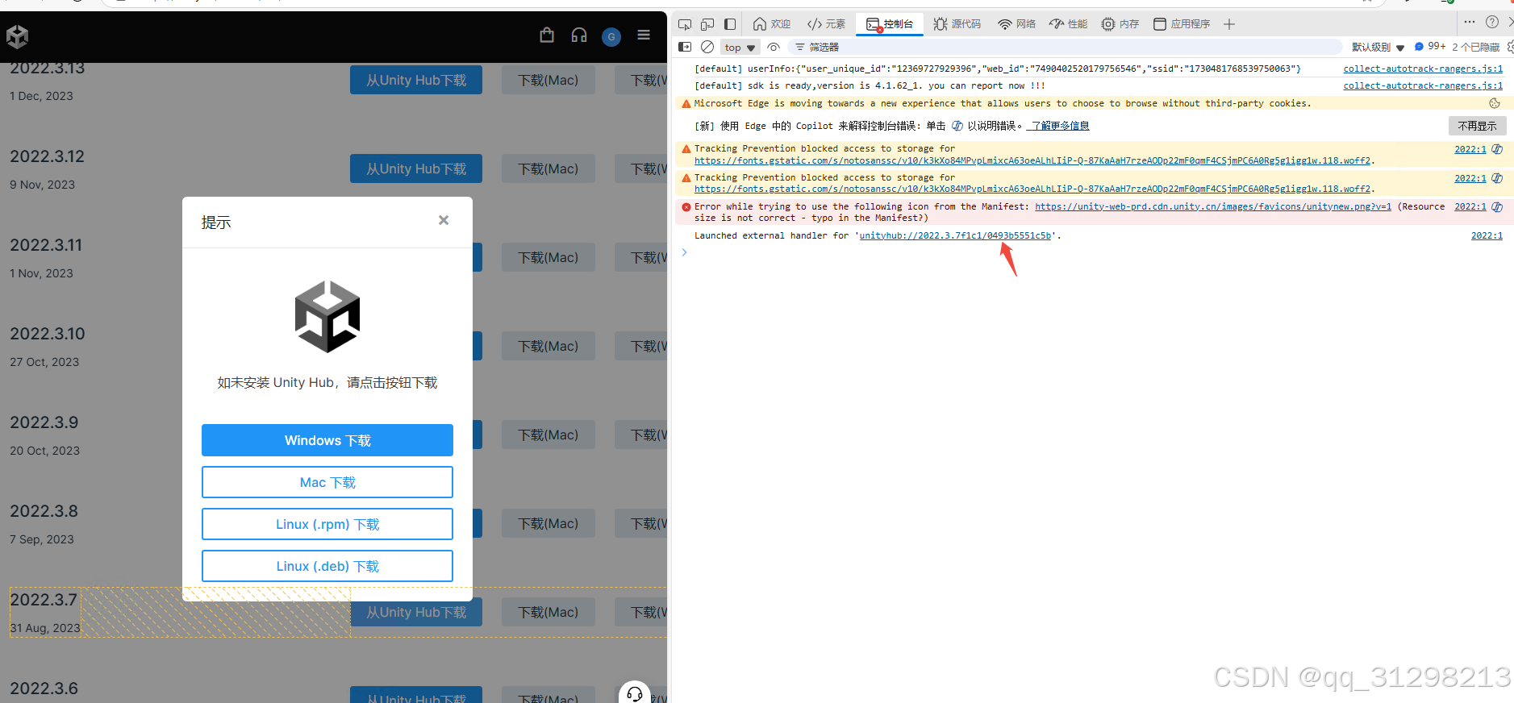Switch to the 性能 DevTools tab
The width and height of the screenshot is (1514, 703).
point(1069,24)
